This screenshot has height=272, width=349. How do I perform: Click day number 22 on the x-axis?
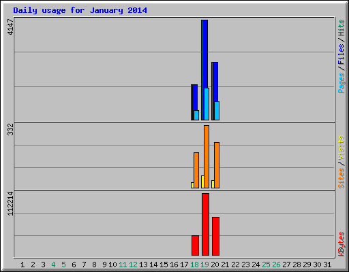pyautogui.click(x=235, y=265)
